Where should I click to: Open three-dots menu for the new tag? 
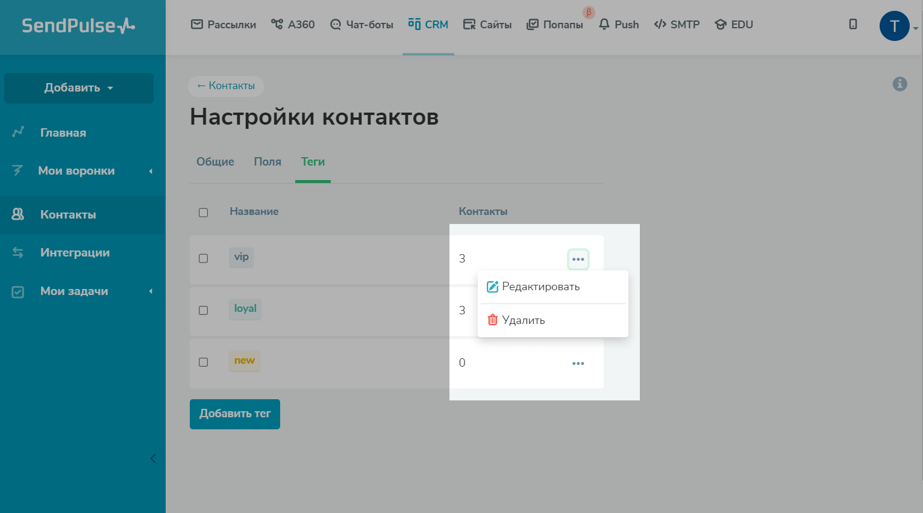coord(578,364)
